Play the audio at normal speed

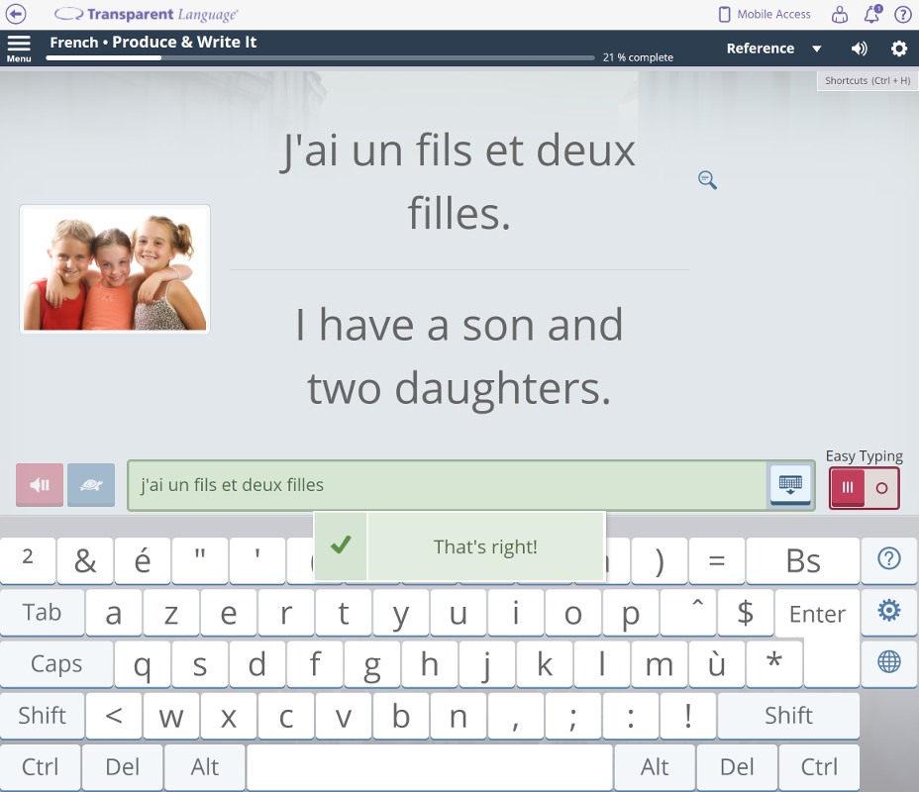pos(40,485)
